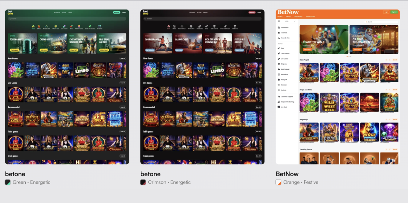Click Rewards Hub item in BetNow sidebar
This screenshot has width=408, height=203.
pos(283,38)
